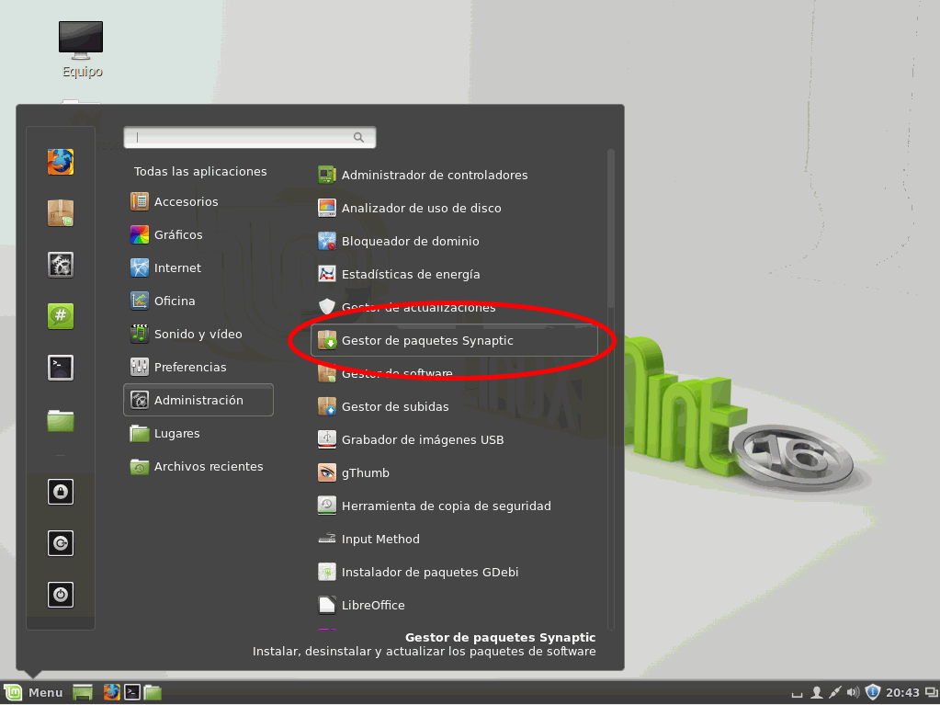
Task: Open the file browser from the taskbar
Action: (153, 692)
